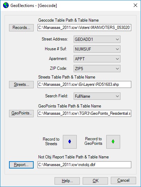Click the 'Geocode Table Path & Table Name' label
Screen dimensions: 141x187
tap(68, 20)
